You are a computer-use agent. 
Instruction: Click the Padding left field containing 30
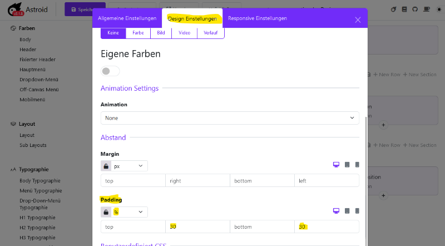(x=327, y=227)
